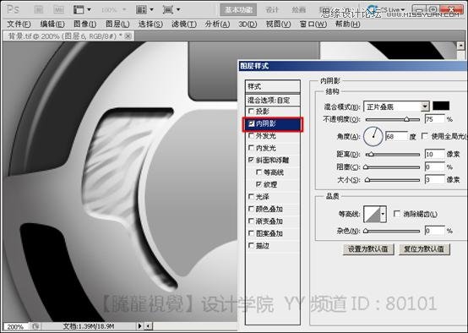Click the noise value field
Screen dimensions: 468x333
tap(434, 231)
